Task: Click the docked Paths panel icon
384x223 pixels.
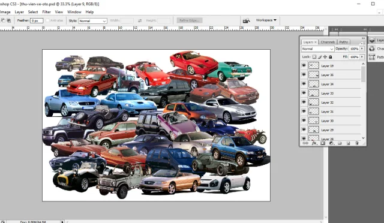Action: pos(372,57)
